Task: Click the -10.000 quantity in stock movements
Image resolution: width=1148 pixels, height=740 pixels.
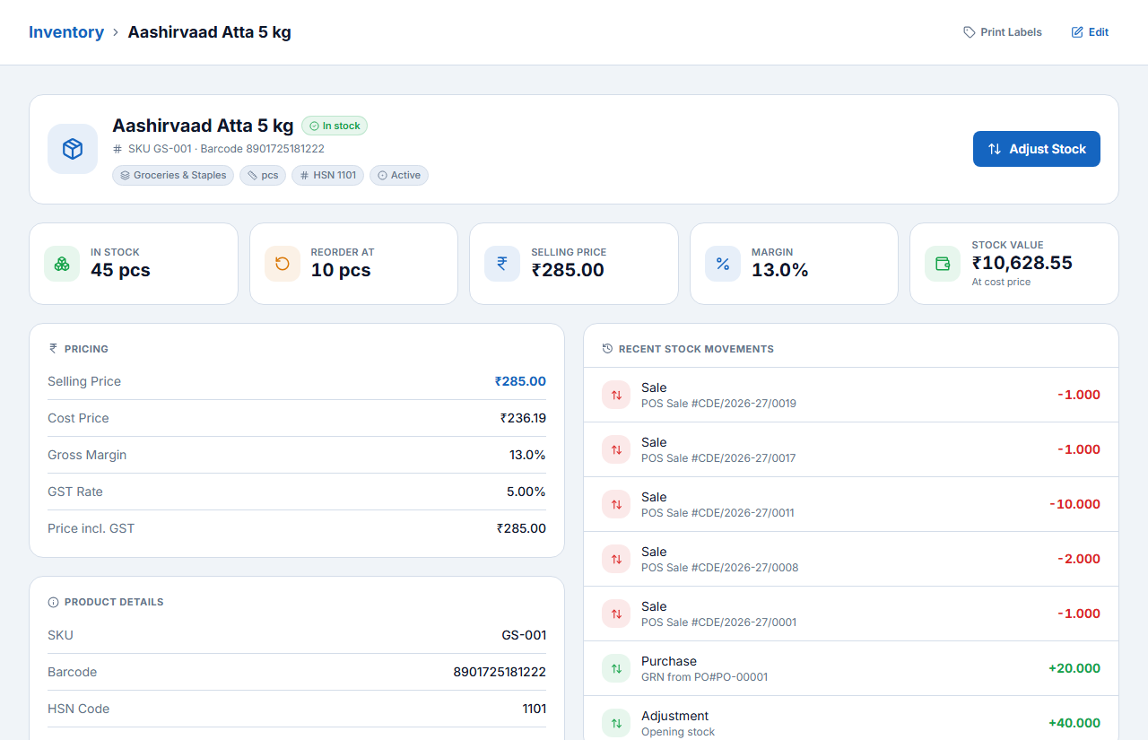Action: click(x=1074, y=504)
